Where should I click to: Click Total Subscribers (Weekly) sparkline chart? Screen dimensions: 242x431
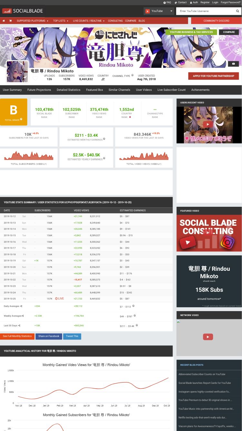tap(29, 155)
